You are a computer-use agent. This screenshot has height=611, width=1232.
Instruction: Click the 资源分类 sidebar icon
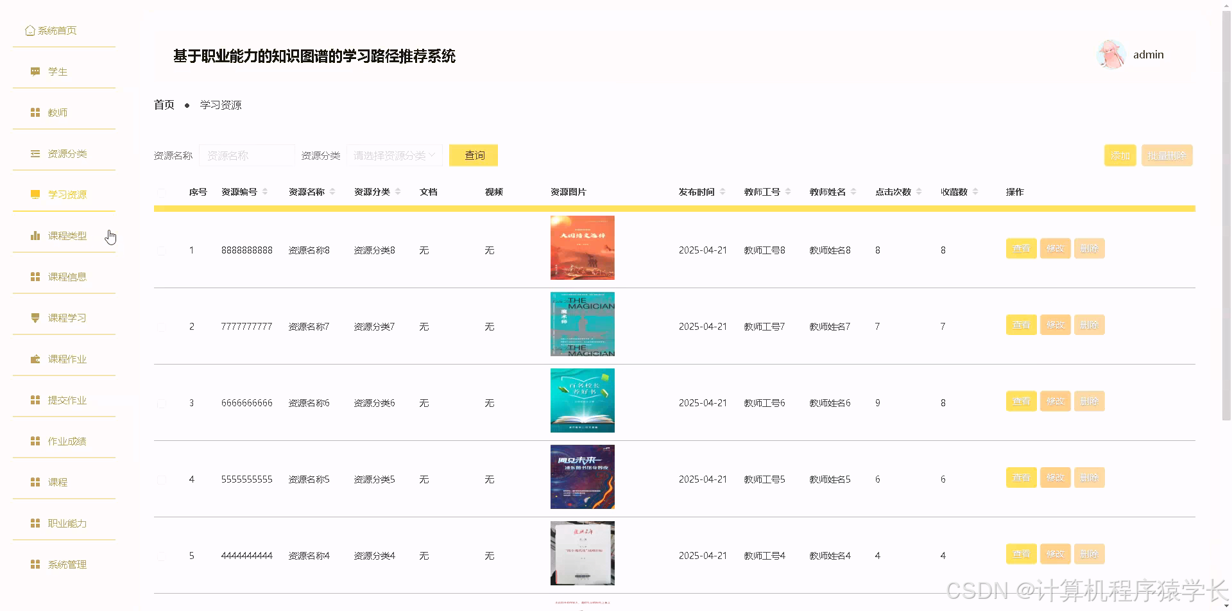tap(35, 153)
